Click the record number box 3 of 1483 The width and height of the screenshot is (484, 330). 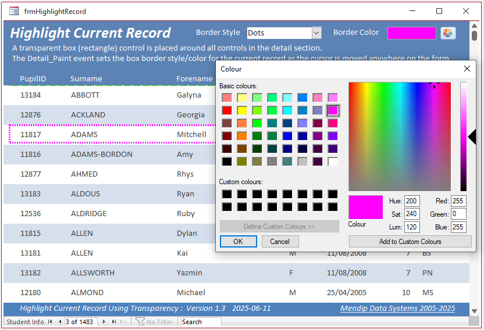[81, 322]
